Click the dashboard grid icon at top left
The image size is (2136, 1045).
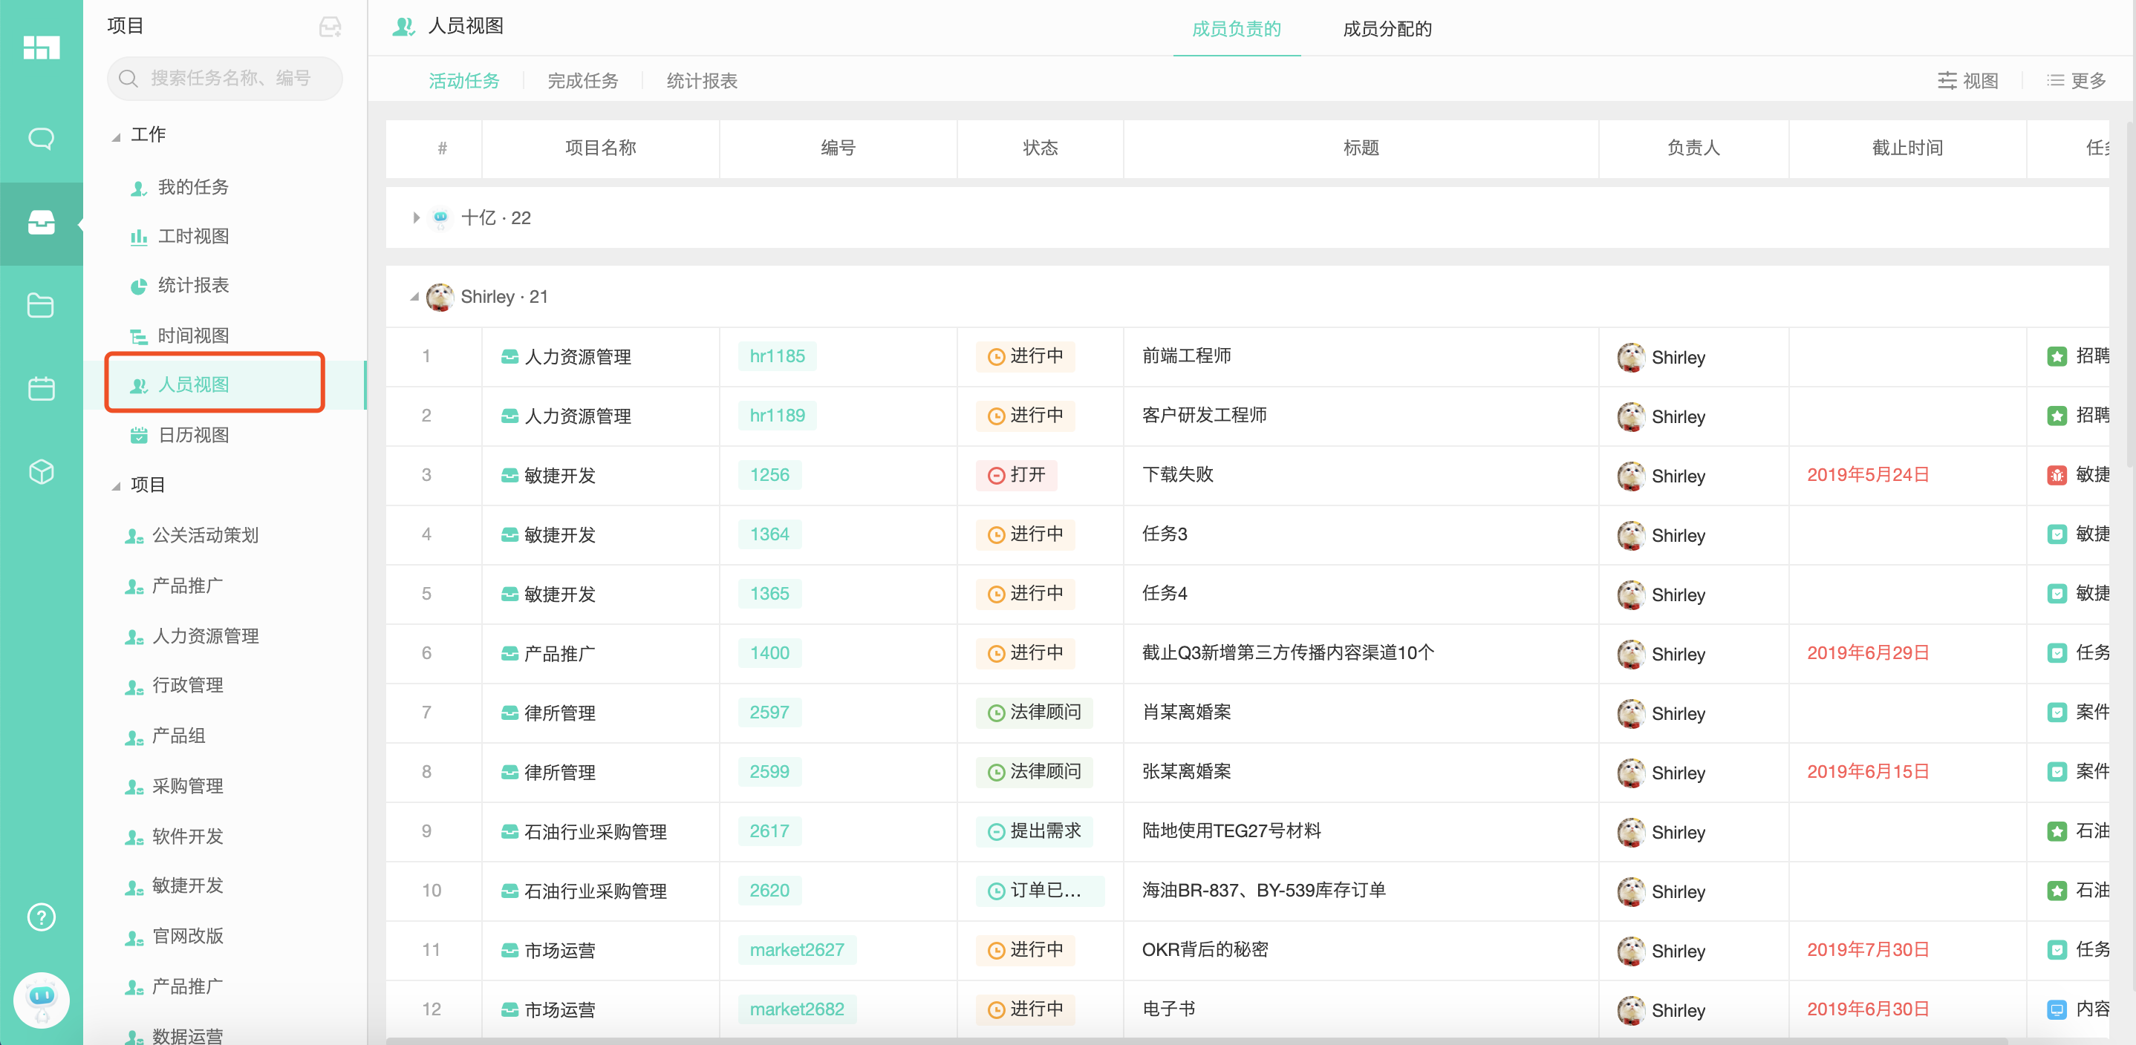pyautogui.click(x=41, y=48)
